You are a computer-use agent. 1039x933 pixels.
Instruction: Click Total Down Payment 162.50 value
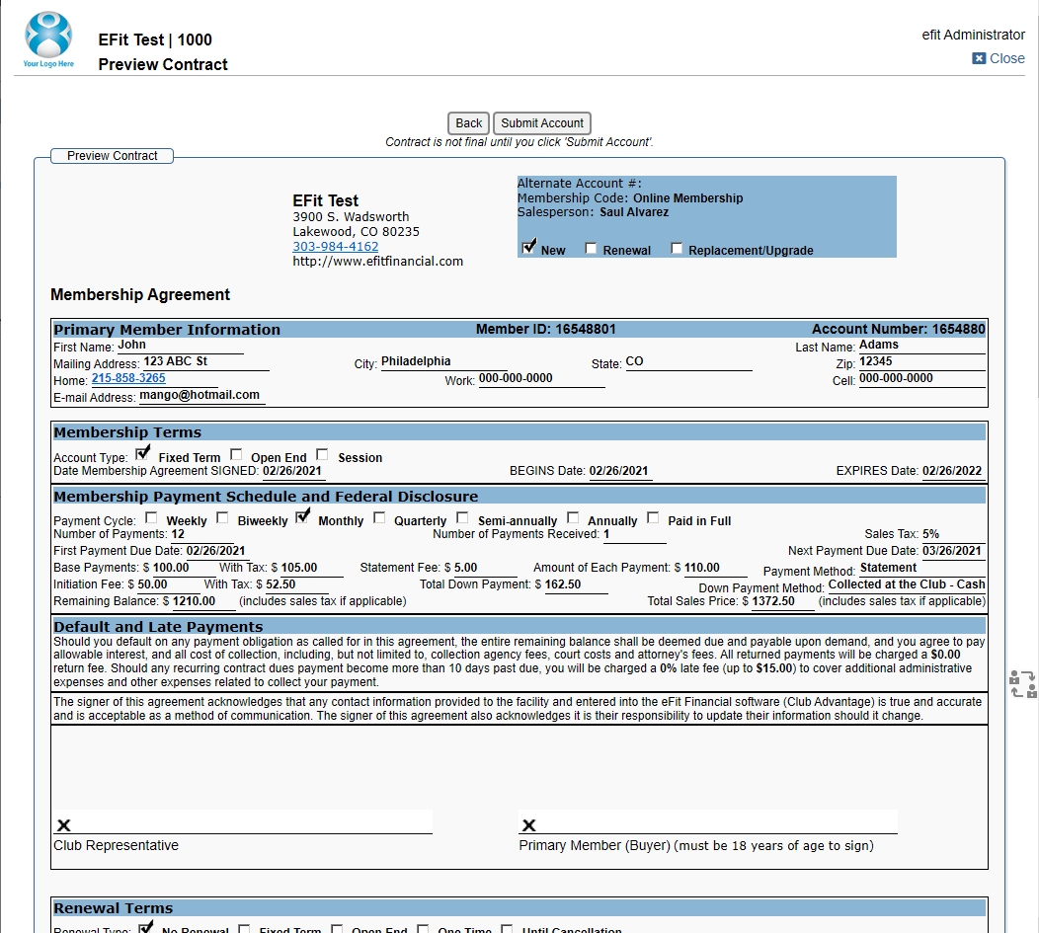(563, 584)
